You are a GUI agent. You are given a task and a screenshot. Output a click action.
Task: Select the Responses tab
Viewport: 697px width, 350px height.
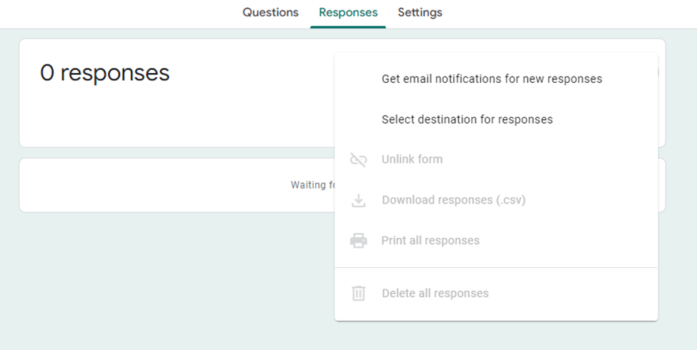pyautogui.click(x=348, y=13)
